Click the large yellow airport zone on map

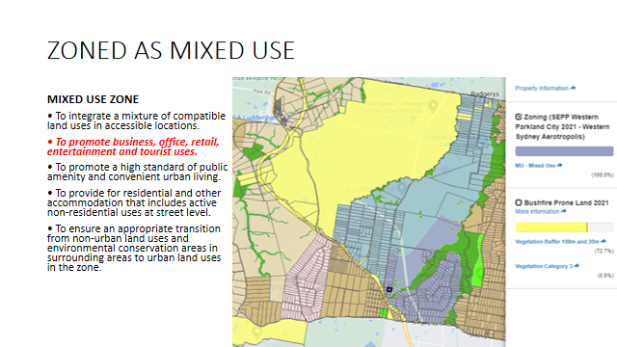click(x=370, y=149)
